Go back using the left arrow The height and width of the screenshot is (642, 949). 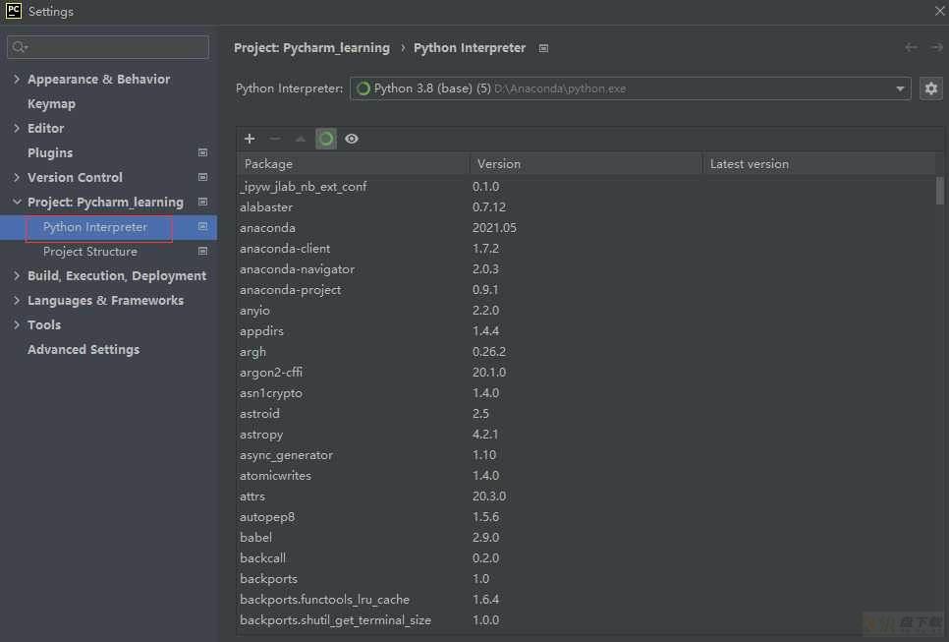point(911,47)
